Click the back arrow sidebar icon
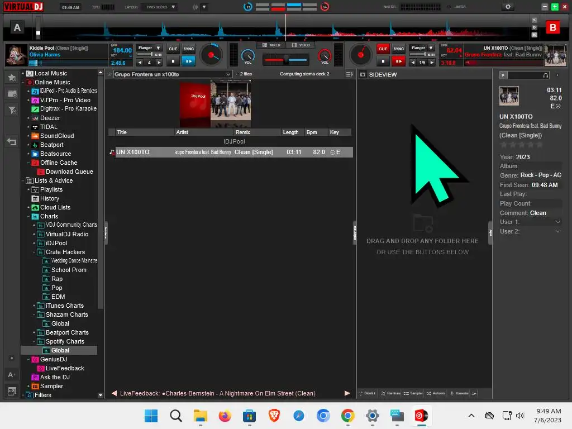572x429 pixels. click(x=12, y=141)
